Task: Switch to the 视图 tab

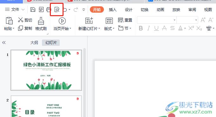Action: click(208, 9)
